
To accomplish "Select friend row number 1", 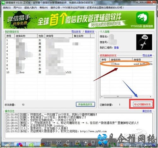I will 50,40.
